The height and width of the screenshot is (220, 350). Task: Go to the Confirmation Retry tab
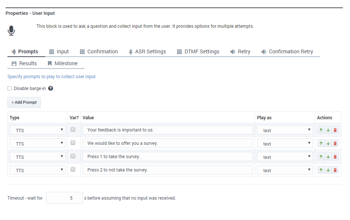point(287,52)
